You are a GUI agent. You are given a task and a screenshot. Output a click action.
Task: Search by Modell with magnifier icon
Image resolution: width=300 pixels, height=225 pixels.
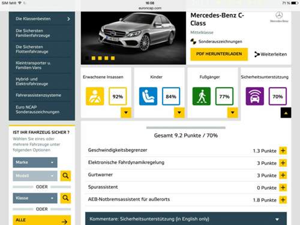coord(65,176)
